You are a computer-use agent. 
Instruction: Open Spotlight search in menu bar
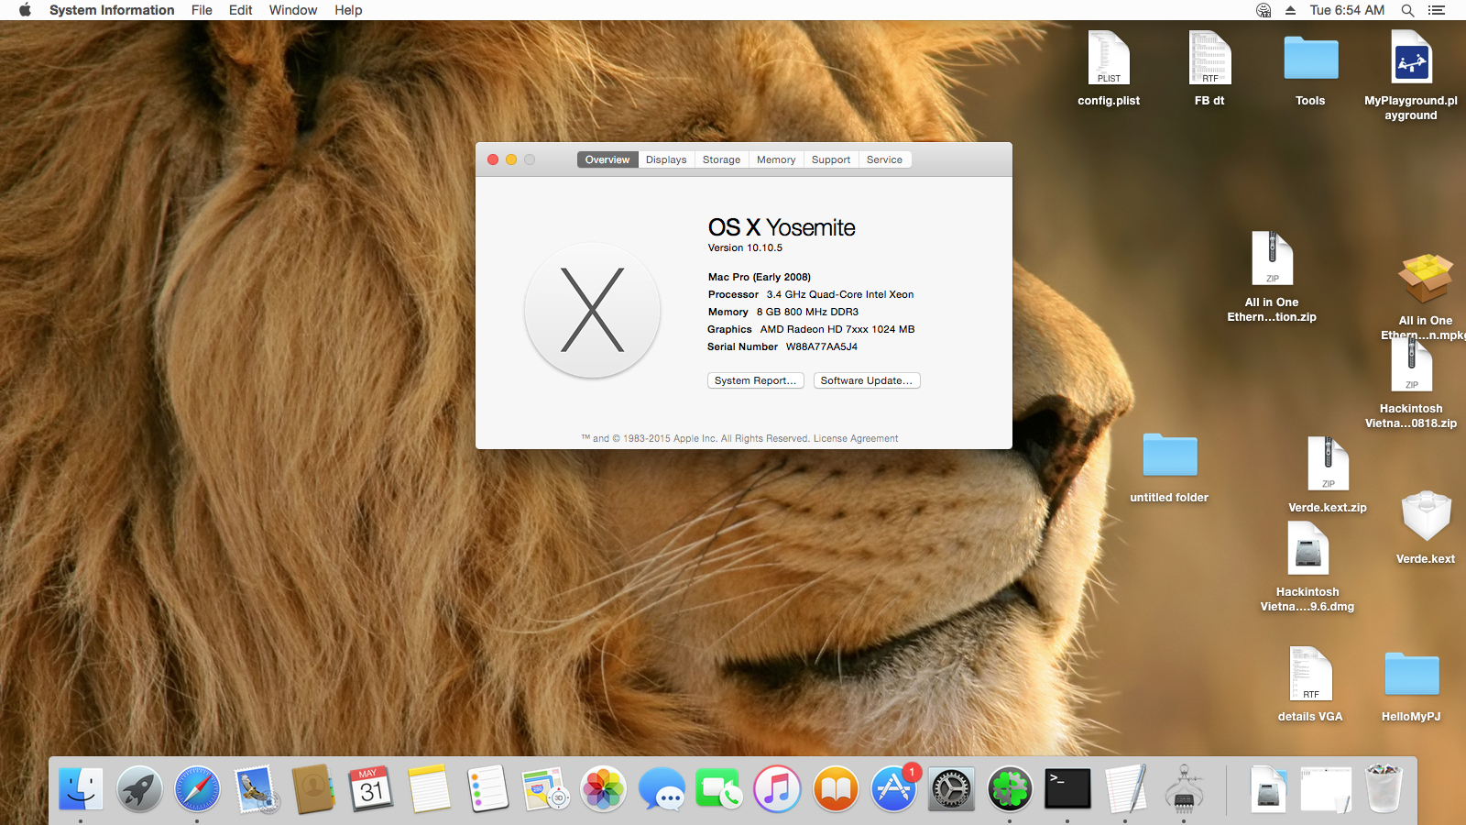coord(1407,10)
